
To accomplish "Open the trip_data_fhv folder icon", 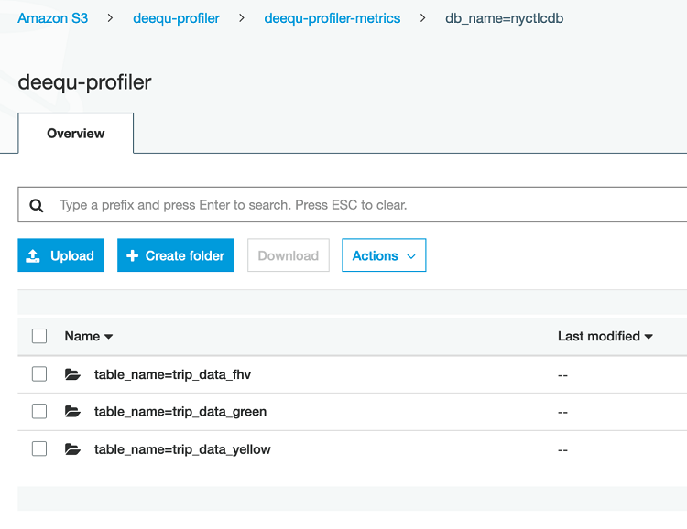I will point(72,374).
